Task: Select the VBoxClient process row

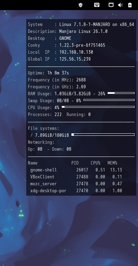Action: point(76,177)
